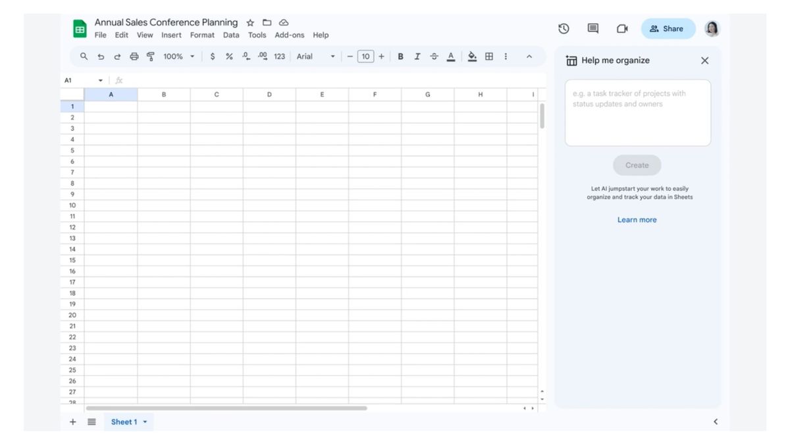Open the Tools menu
This screenshot has height=444, width=790.
click(x=257, y=35)
